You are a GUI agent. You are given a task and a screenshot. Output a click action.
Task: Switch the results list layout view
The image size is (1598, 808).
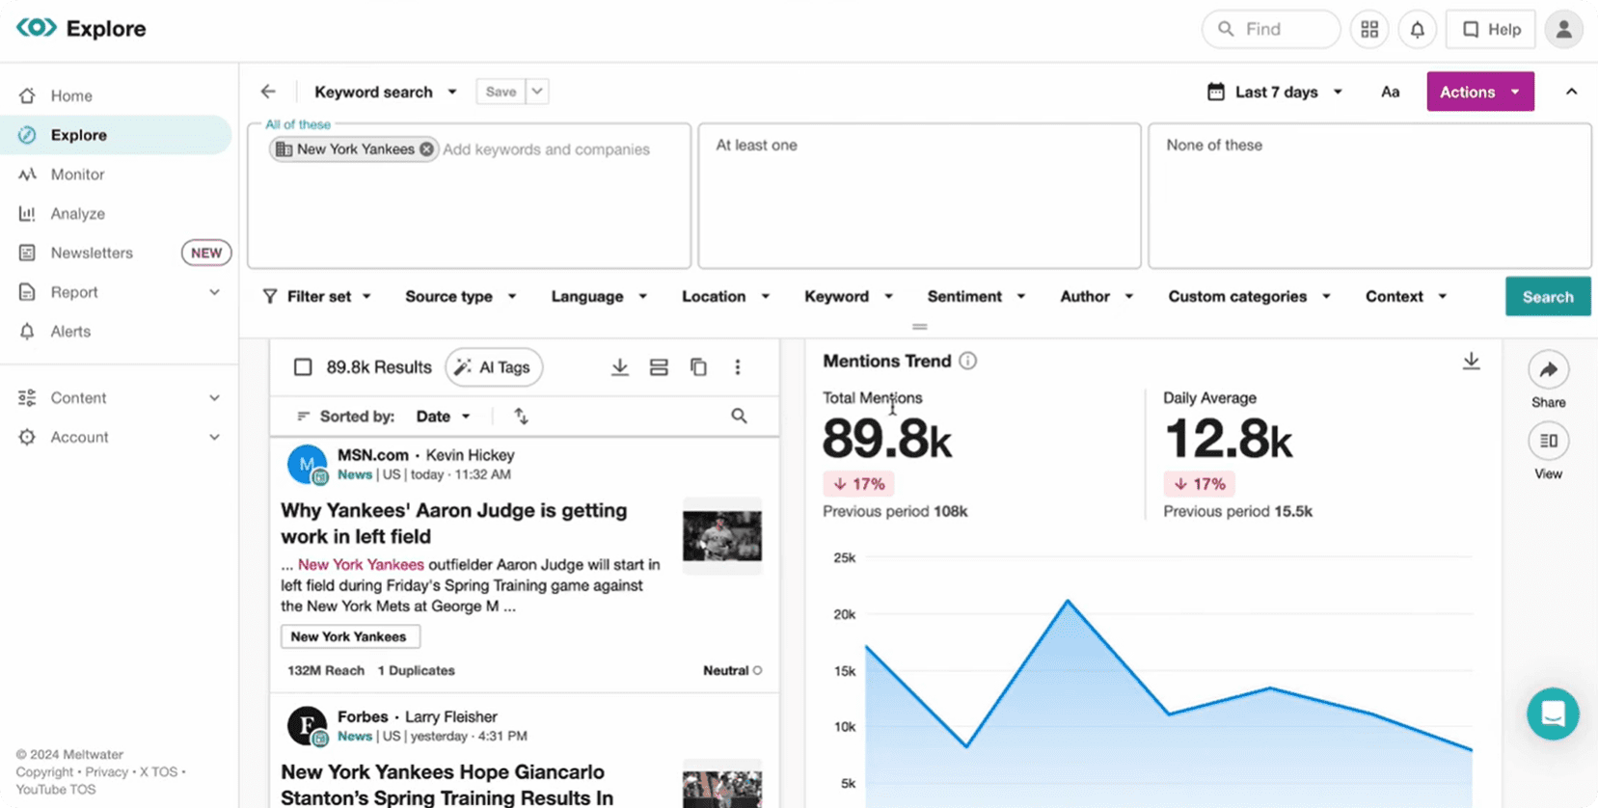pos(659,367)
